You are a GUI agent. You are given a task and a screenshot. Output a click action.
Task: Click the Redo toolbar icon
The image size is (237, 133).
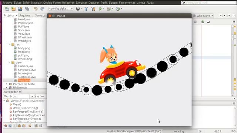point(42,9)
